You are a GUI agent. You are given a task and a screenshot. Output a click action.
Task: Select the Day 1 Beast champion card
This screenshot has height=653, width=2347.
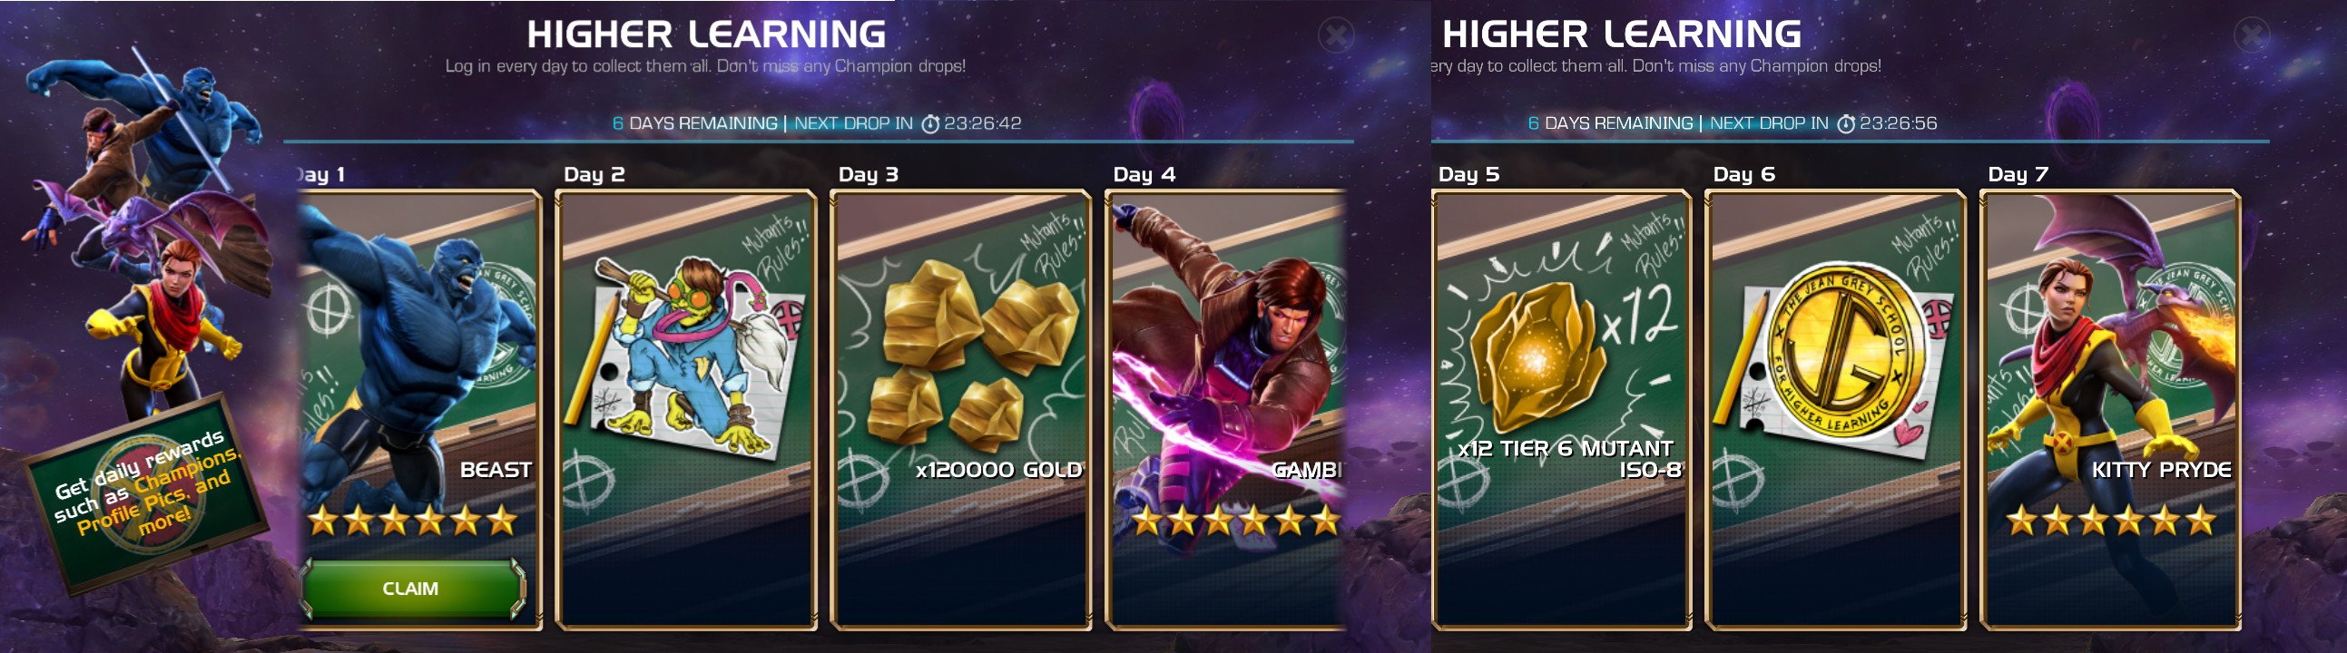[x=419, y=409]
